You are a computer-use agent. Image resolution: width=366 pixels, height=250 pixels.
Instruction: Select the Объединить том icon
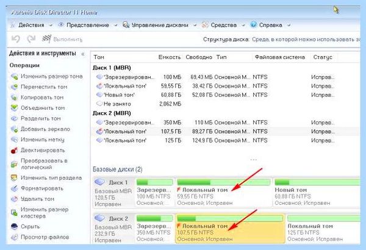14,108
